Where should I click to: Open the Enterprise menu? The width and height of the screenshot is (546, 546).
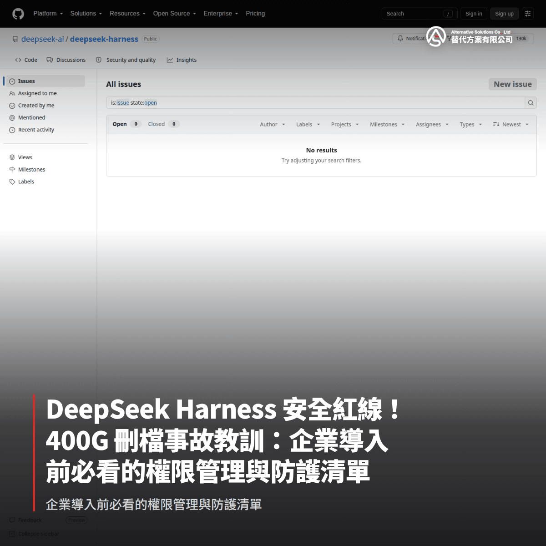pos(221,14)
